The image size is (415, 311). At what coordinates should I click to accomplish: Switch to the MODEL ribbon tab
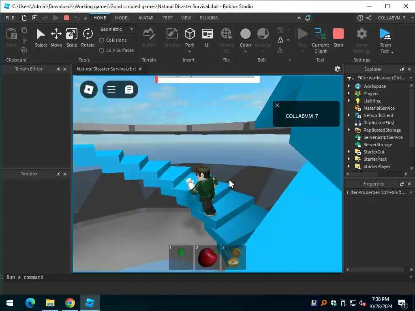point(122,18)
